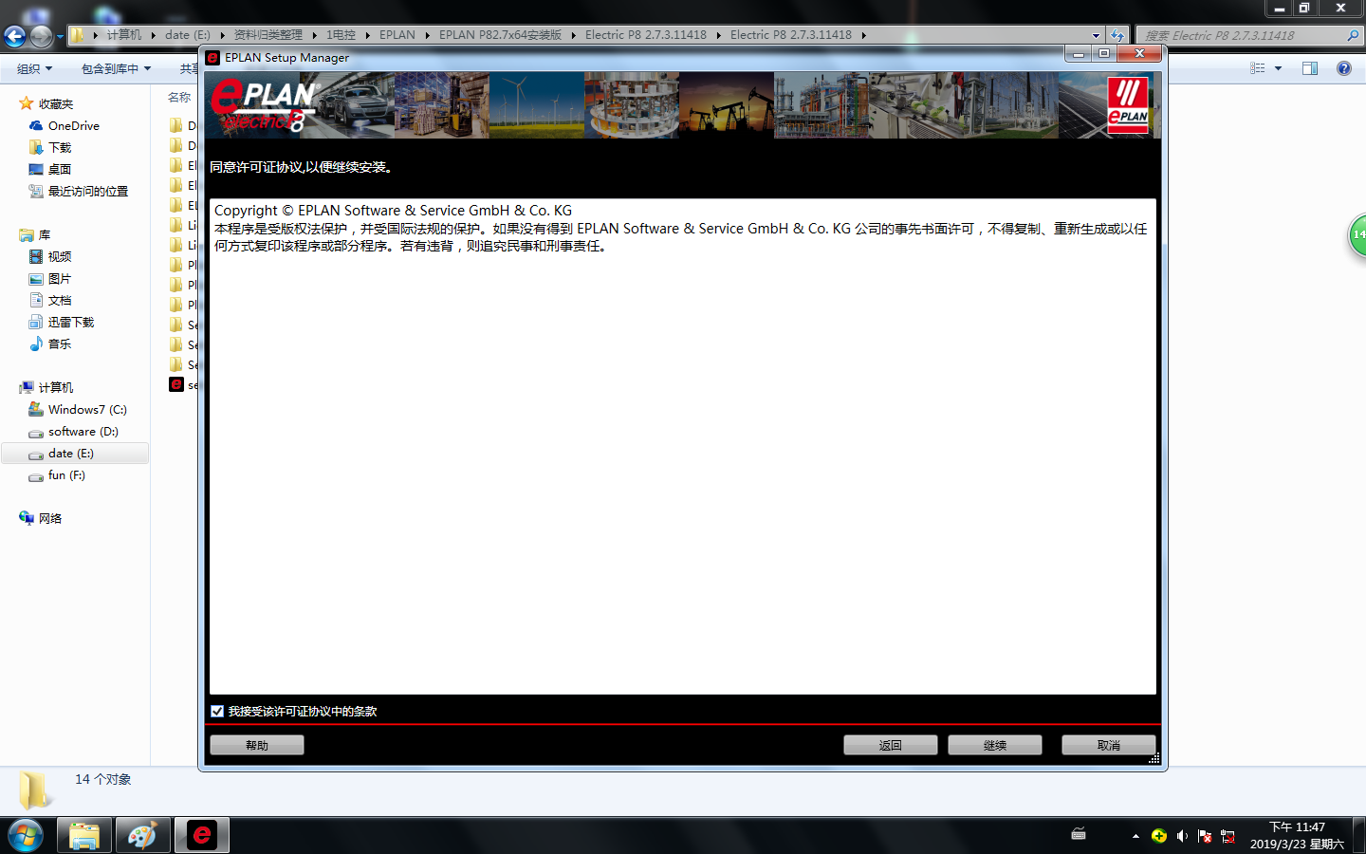1366x854 pixels.
Task: Click the Explorer help question mark icon
Action: point(1343,68)
